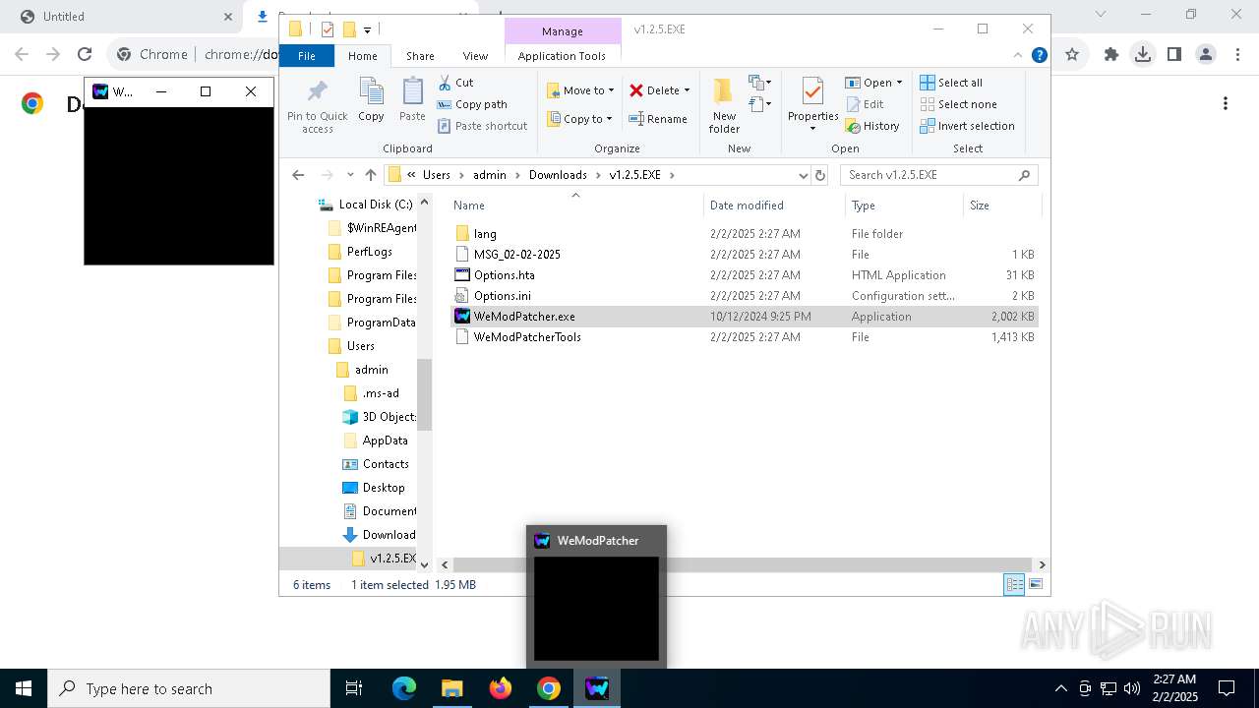
Task: Open Microsoft Edge from taskbar
Action: tap(404, 688)
